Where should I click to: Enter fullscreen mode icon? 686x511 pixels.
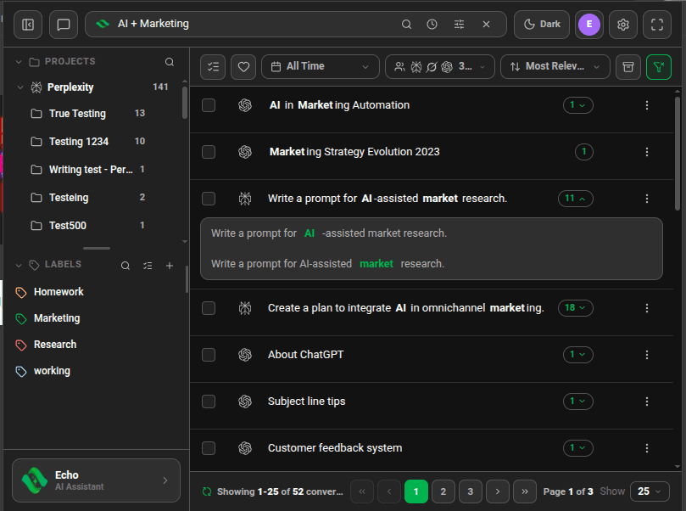click(x=657, y=25)
